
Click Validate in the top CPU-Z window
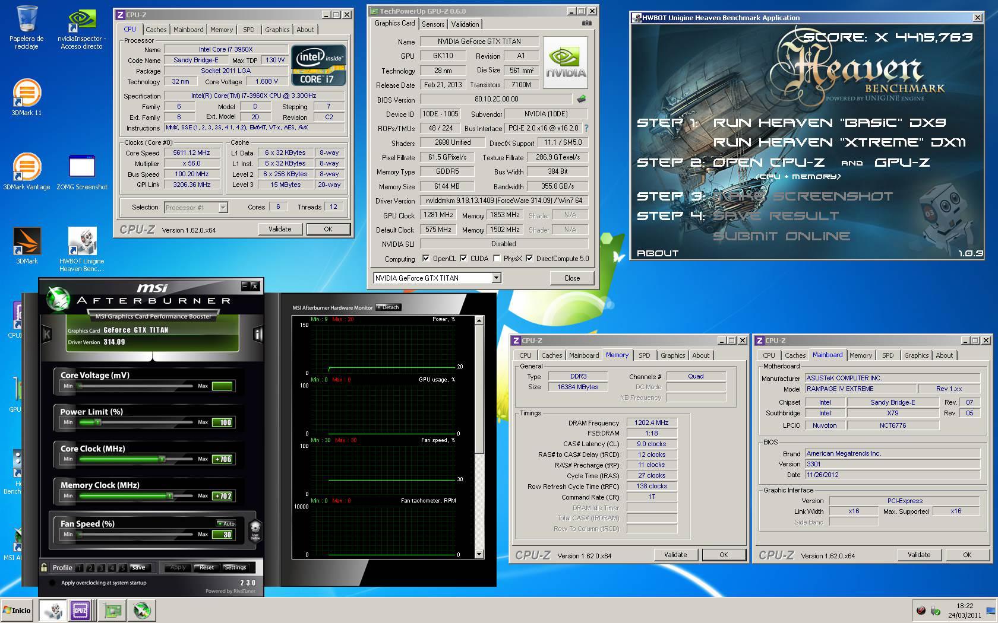pos(280,229)
